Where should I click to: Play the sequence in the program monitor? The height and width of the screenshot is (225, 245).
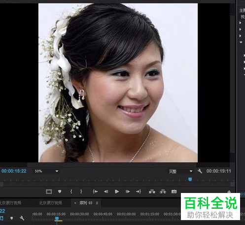pos(117,192)
